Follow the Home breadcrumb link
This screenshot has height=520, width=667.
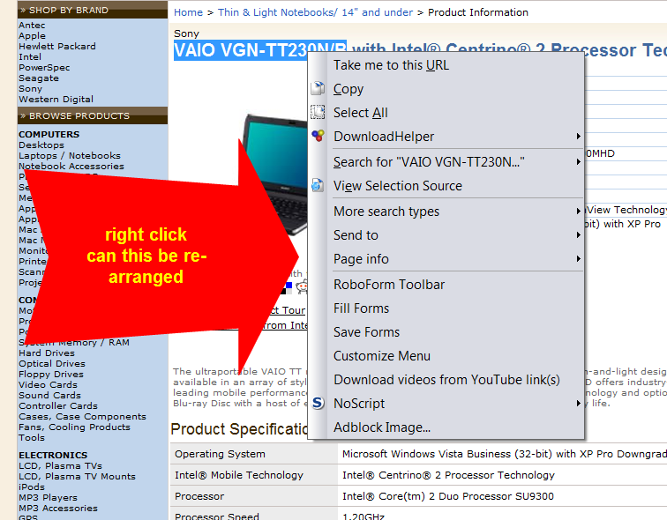(x=188, y=12)
